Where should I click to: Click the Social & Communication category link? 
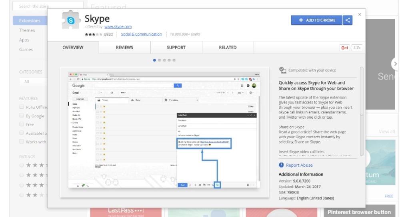pyautogui.click(x=141, y=34)
